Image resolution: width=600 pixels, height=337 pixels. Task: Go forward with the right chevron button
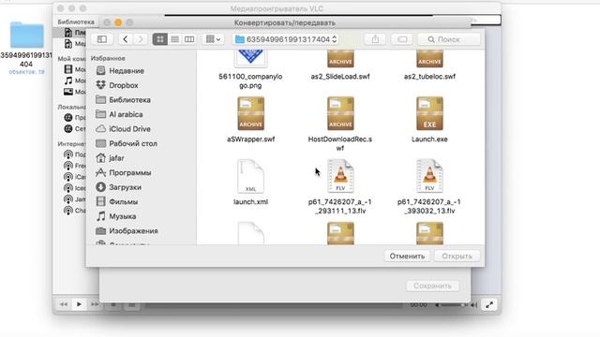(141, 39)
